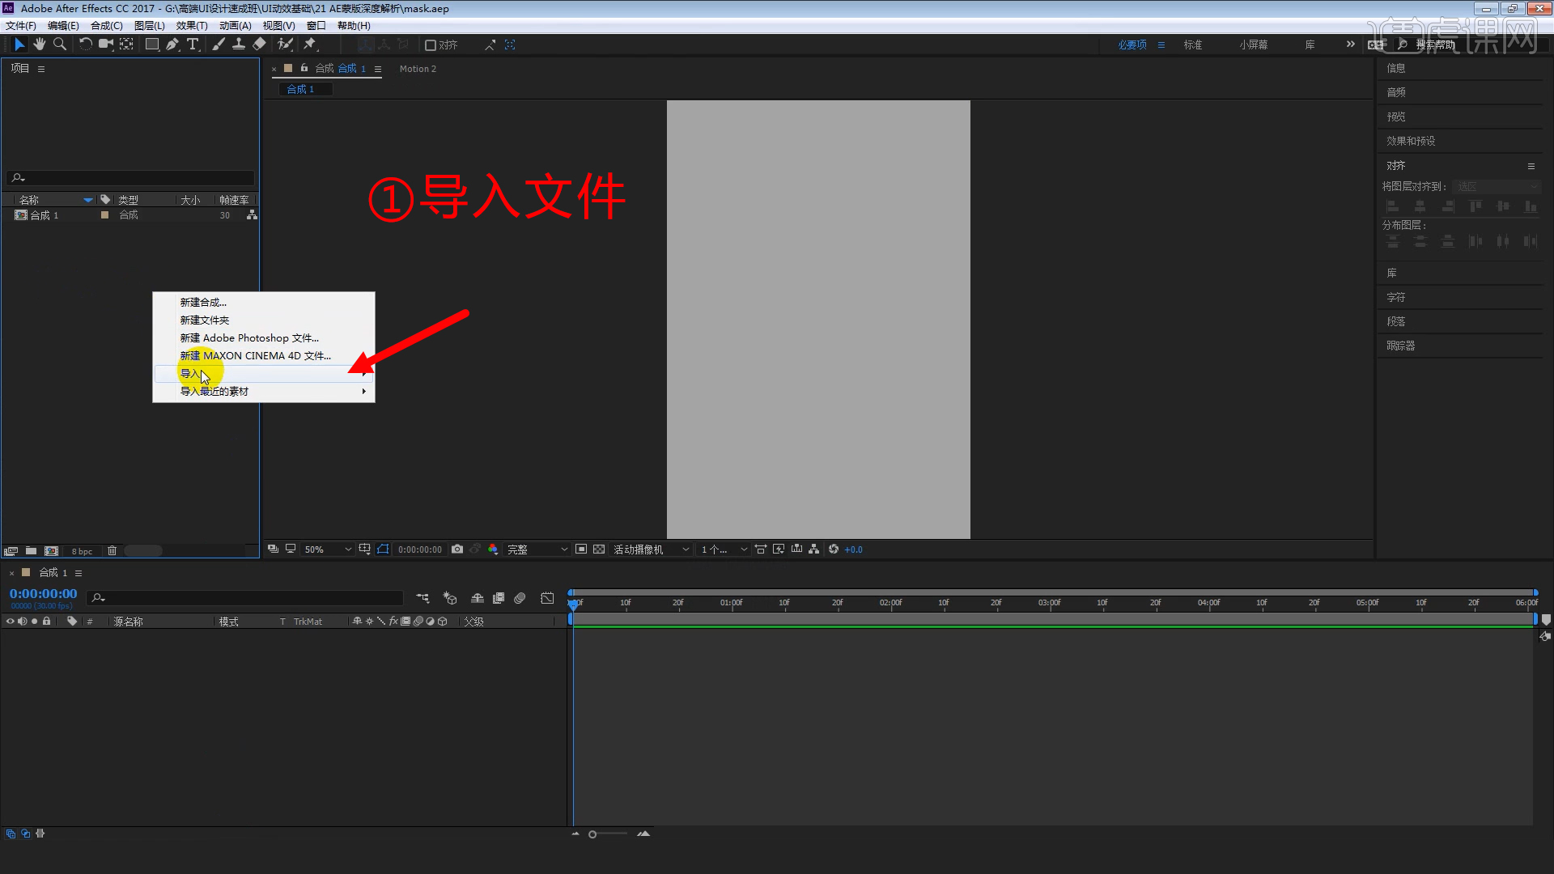1554x874 pixels.
Task: Switch to the Motion 2 composition tab
Action: pyautogui.click(x=418, y=69)
